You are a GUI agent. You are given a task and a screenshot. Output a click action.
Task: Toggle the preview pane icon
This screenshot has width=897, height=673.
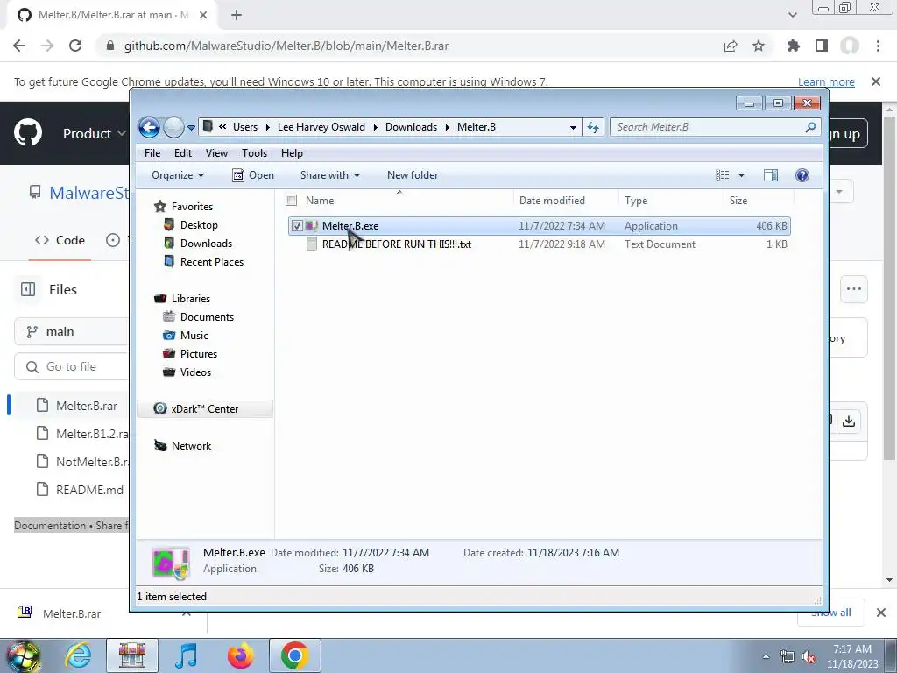coord(771,175)
